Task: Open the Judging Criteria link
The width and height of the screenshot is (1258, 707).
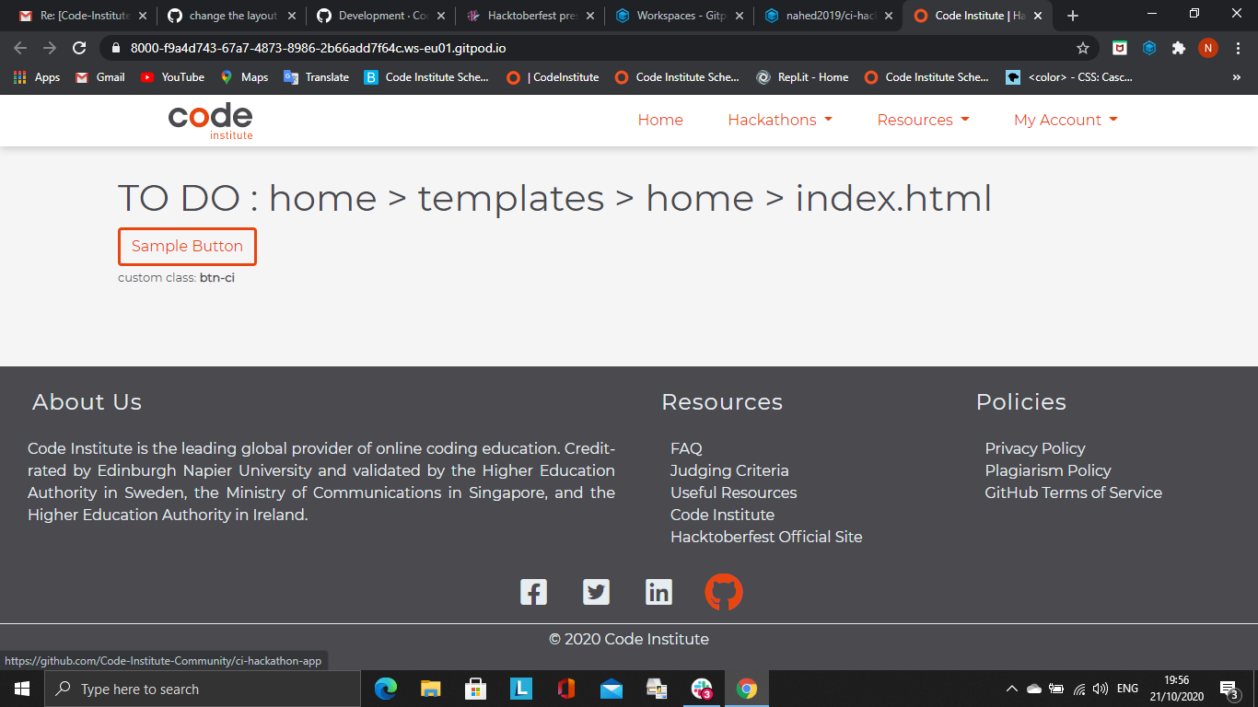Action: point(729,470)
